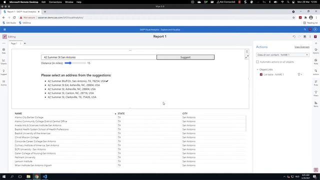Open the Edit menu in macOS menu bar
The image size is (320, 180).
click(x=43, y=2)
